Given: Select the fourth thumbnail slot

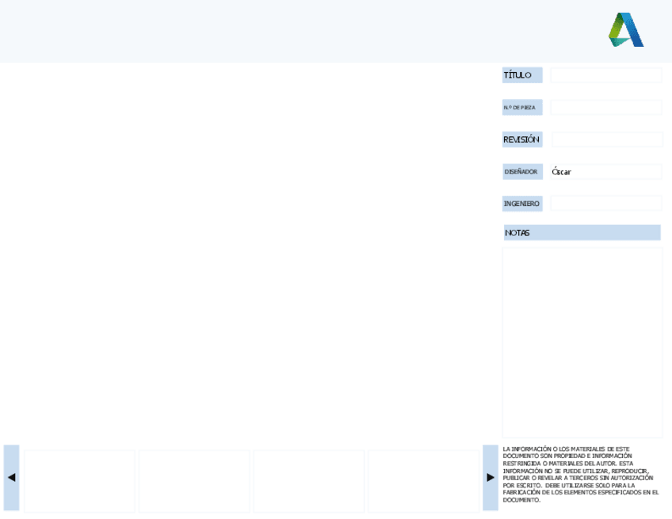Looking at the screenshot, I should pyautogui.click(x=423, y=481).
